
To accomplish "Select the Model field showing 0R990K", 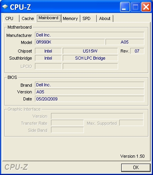I will tap(70, 42).
